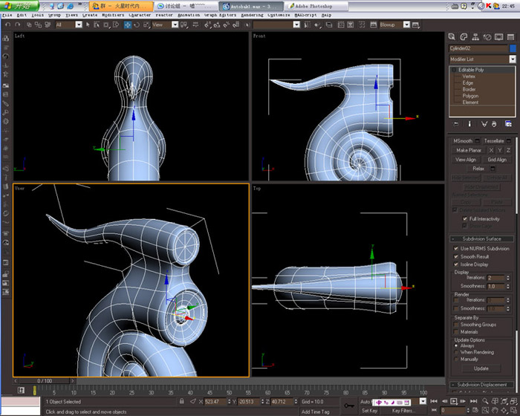Click the Pin Stack icon

pos(456,124)
